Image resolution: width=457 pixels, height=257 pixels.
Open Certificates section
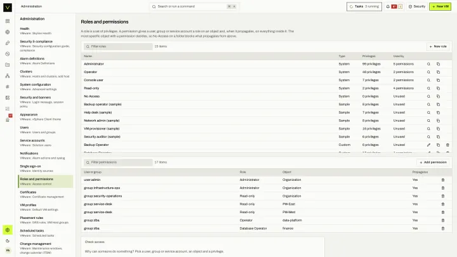pos(46,194)
